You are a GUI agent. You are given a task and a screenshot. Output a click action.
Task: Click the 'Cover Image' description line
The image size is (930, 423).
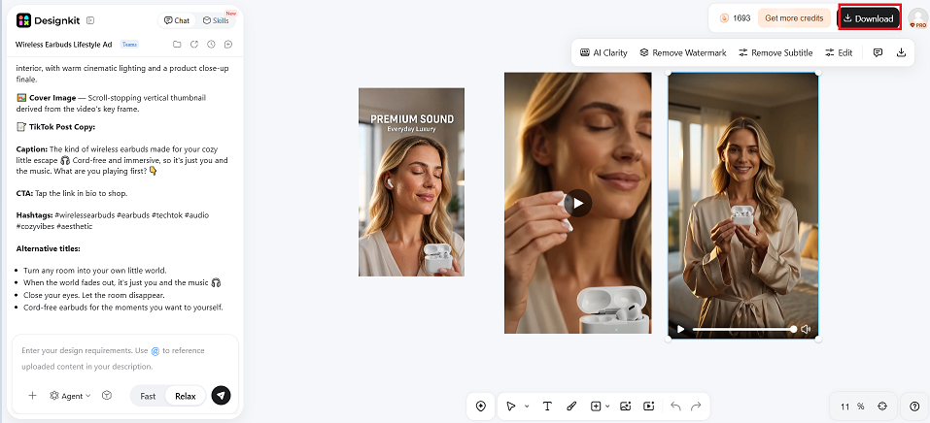(111, 103)
